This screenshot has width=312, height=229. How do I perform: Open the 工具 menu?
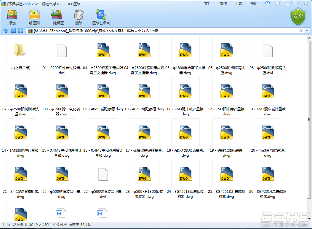pyautogui.click(x=239, y=3)
